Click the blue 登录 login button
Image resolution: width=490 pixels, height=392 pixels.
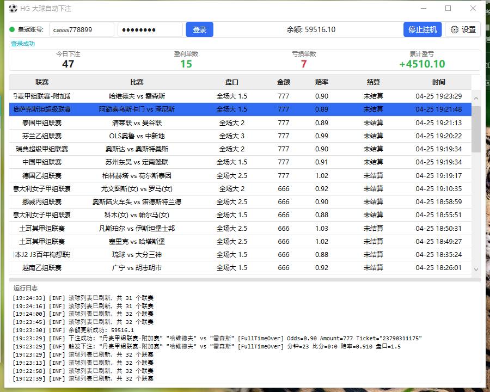click(x=199, y=30)
